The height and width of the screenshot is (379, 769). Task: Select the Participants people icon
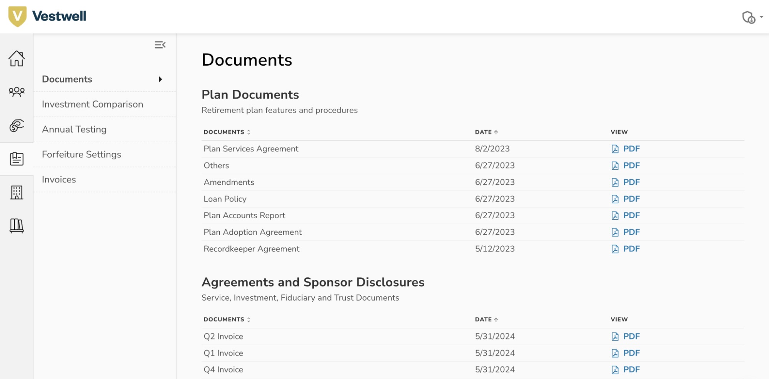coord(16,92)
